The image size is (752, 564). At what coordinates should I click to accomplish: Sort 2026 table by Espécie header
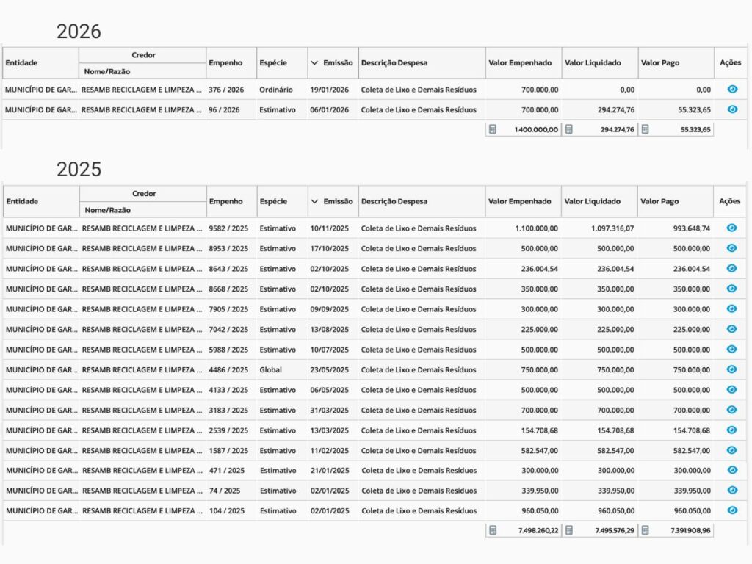click(x=272, y=63)
